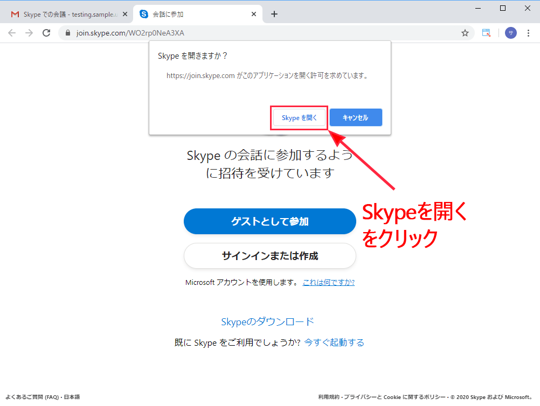540x406 pixels.
Task: Click the browser back arrow
Action: pos(12,33)
